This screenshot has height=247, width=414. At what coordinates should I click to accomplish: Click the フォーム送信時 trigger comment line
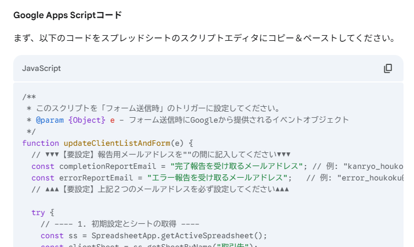pyautogui.click(x=153, y=108)
